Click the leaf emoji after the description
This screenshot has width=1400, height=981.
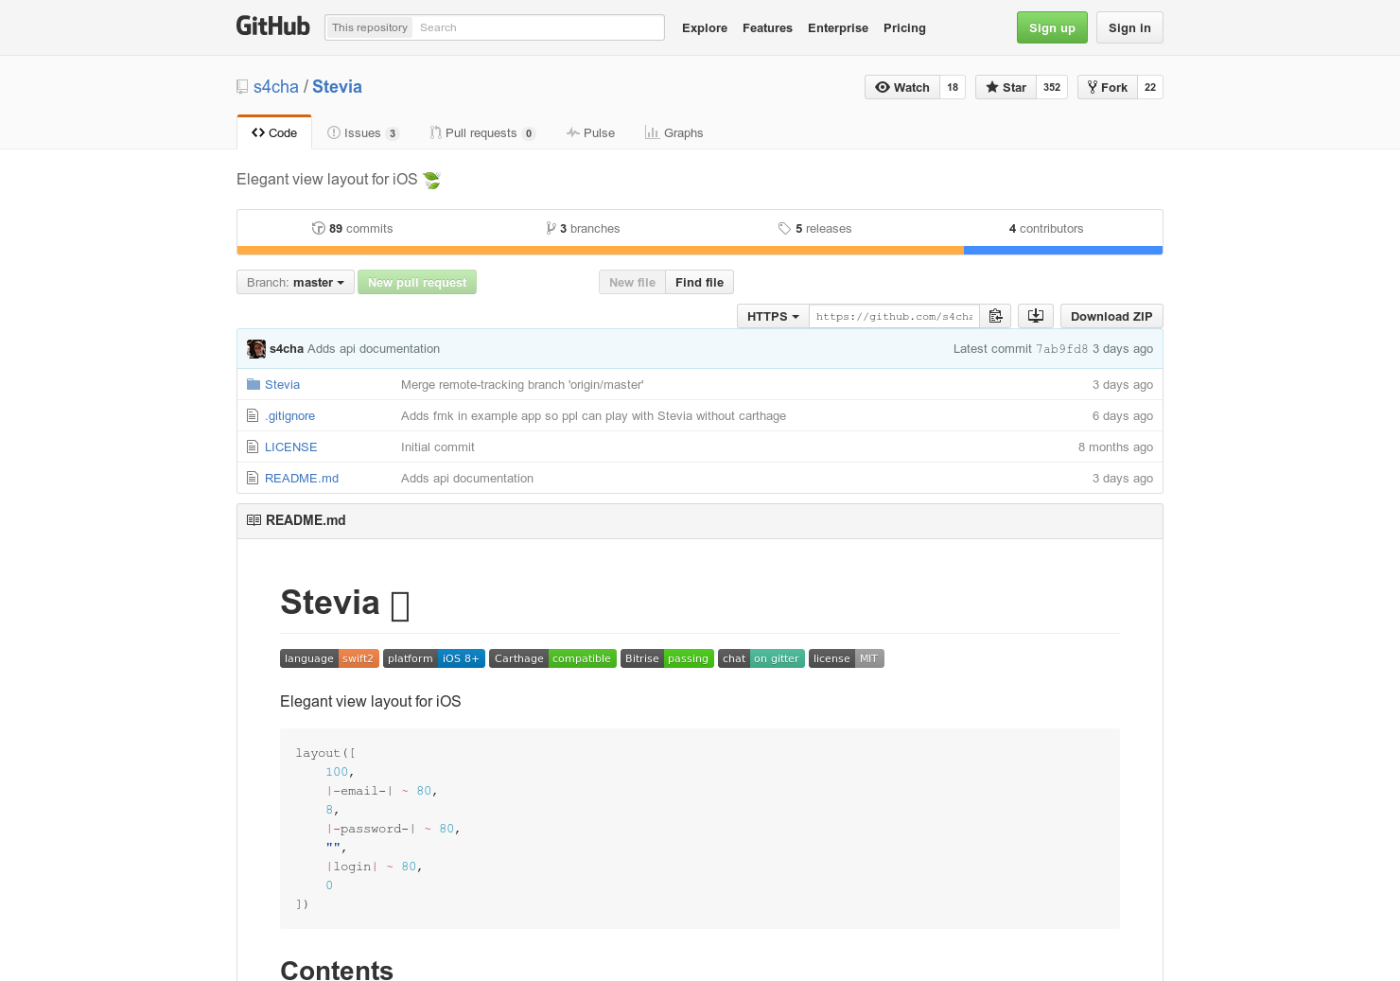pos(431,180)
